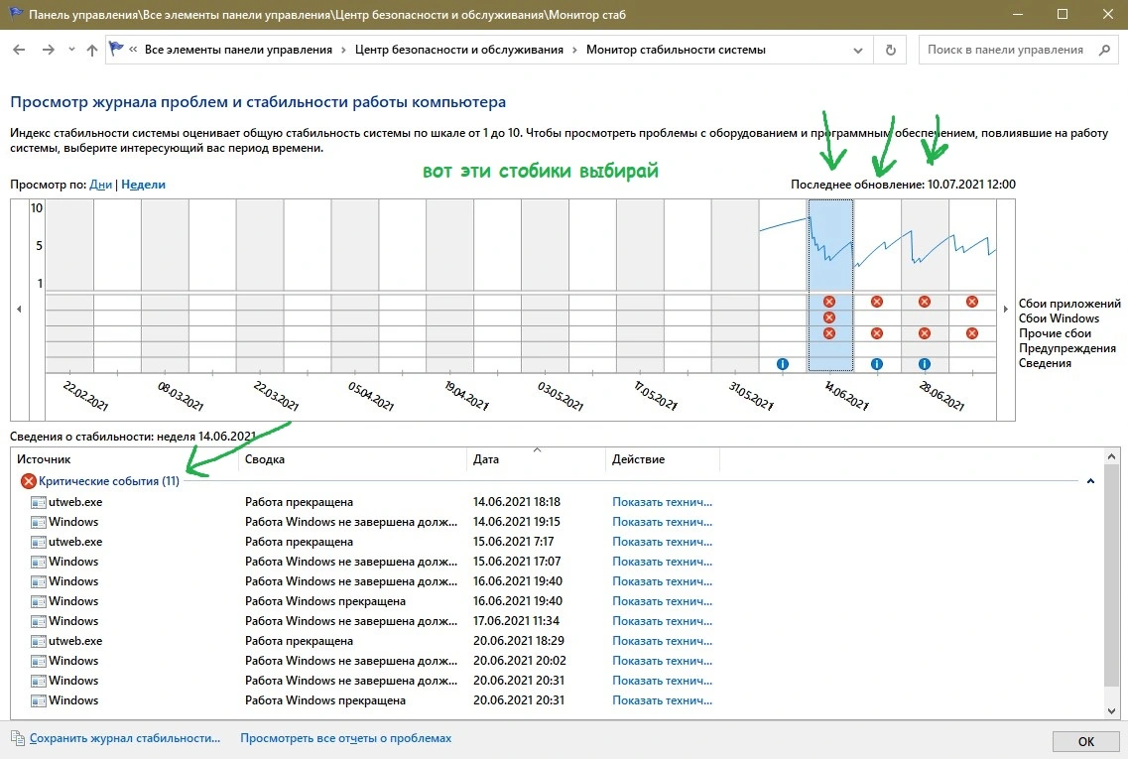Refresh the Control Panel page
The width and height of the screenshot is (1128, 759).
pyautogui.click(x=891, y=51)
